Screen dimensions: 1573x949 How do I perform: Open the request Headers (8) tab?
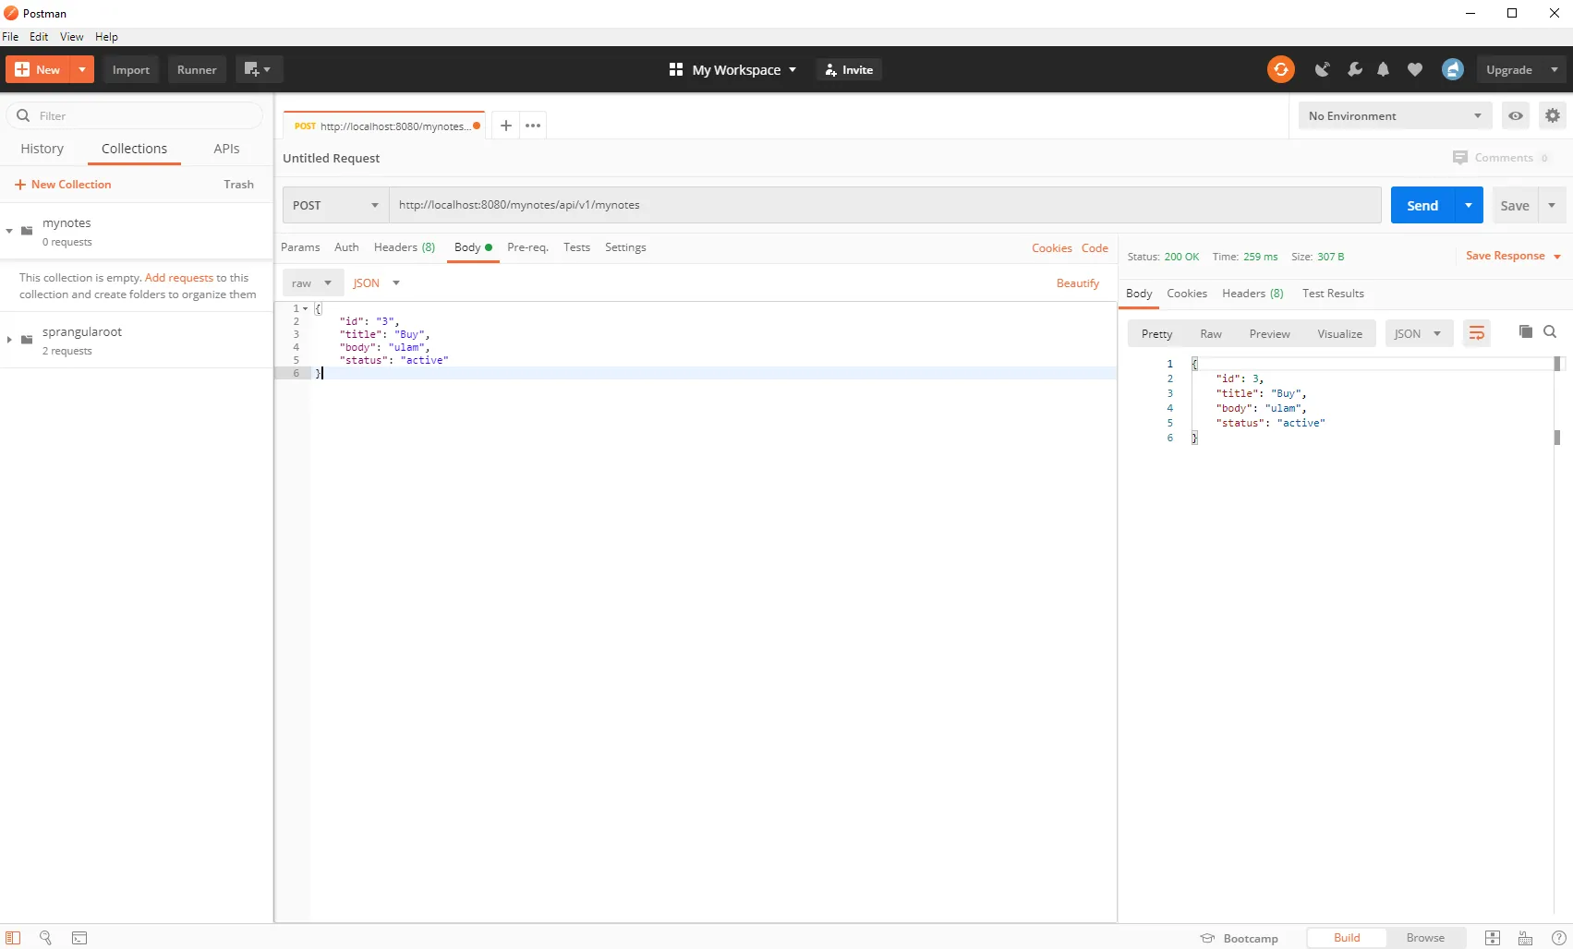click(x=405, y=247)
